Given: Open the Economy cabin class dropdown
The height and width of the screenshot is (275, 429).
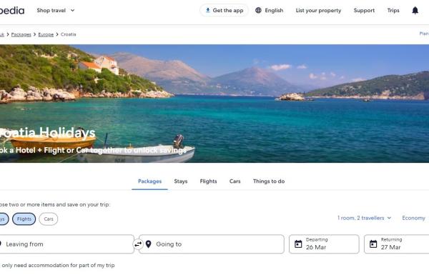Looking at the screenshot, I should pyautogui.click(x=415, y=218).
